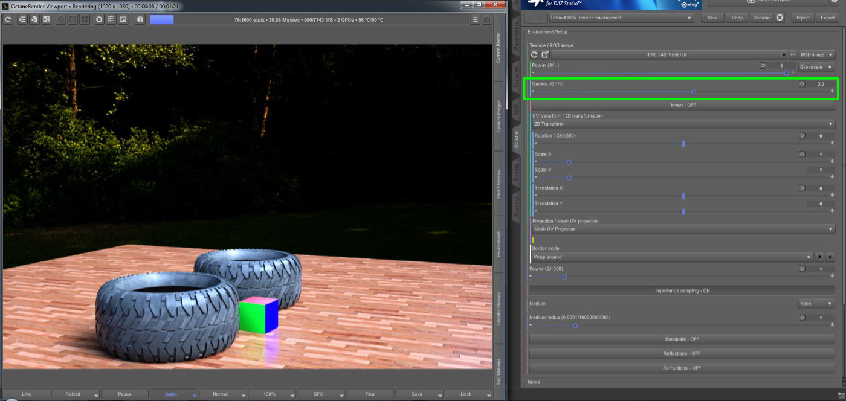The width and height of the screenshot is (846, 401).
Task: Open the Post Process. vertical tab
Action: click(x=499, y=184)
